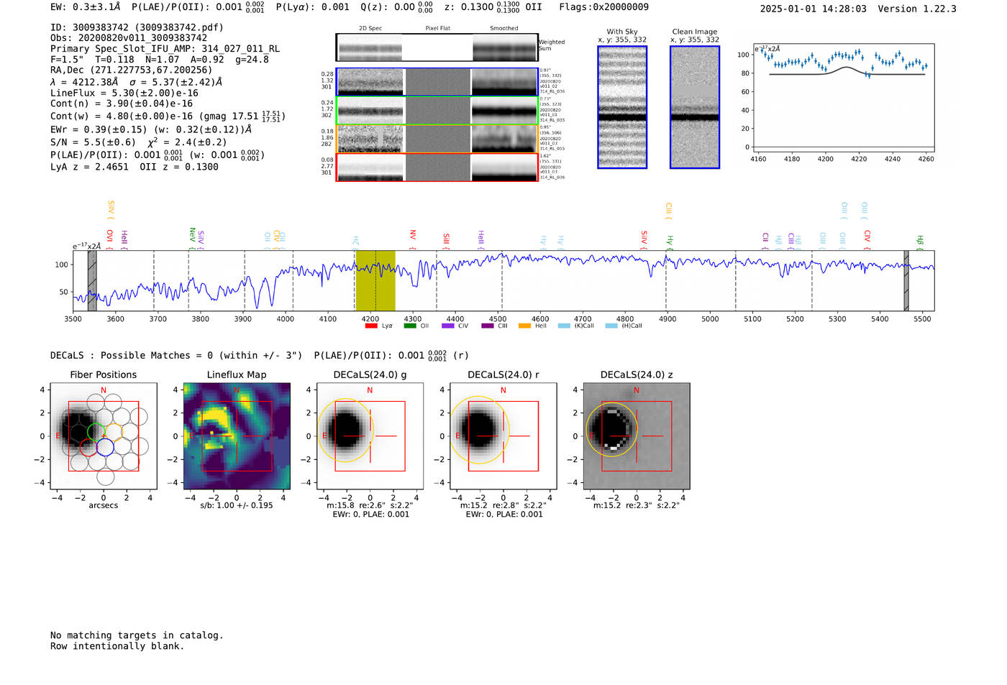Click the red CIV label near 5370
The image size is (1007, 685).
click(x=867, y=239)
